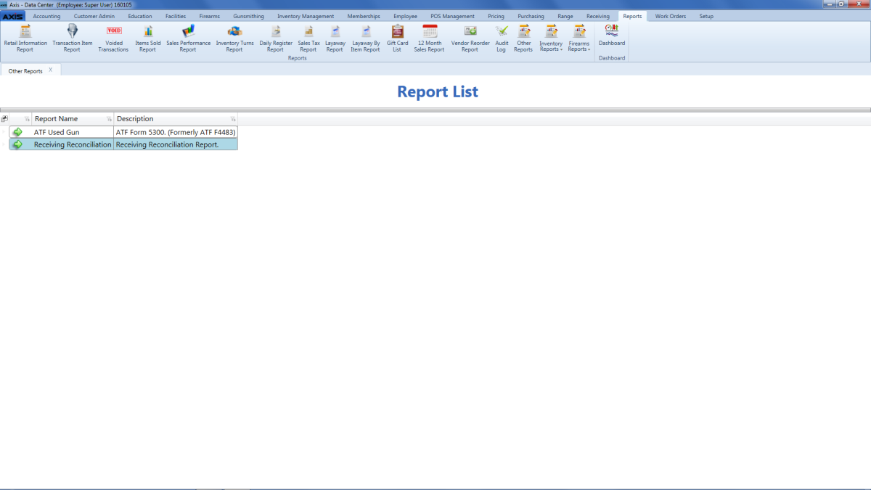
Task: Open the Inventory Turns Report
Action: [x=234, y=38]
